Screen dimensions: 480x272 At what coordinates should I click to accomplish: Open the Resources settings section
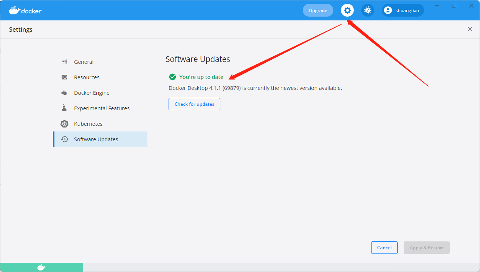point(100,77)
